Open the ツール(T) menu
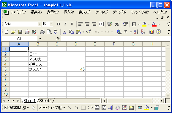 coord(102,12)
